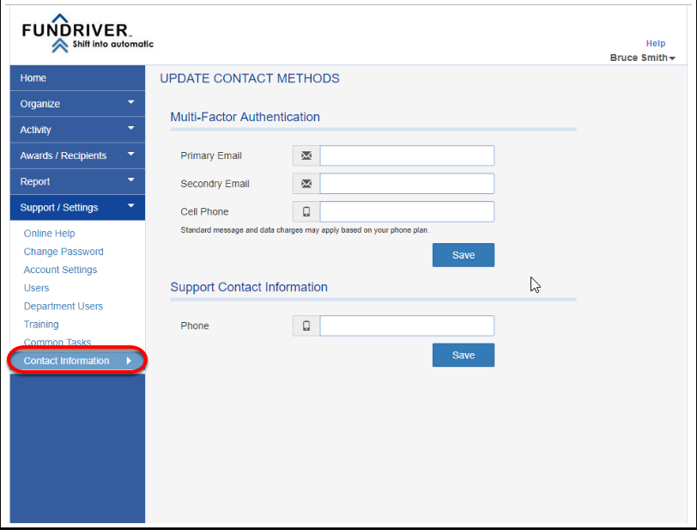Go to the Home menu item
This screenshot has width=697, height=530.
(77, 78)
